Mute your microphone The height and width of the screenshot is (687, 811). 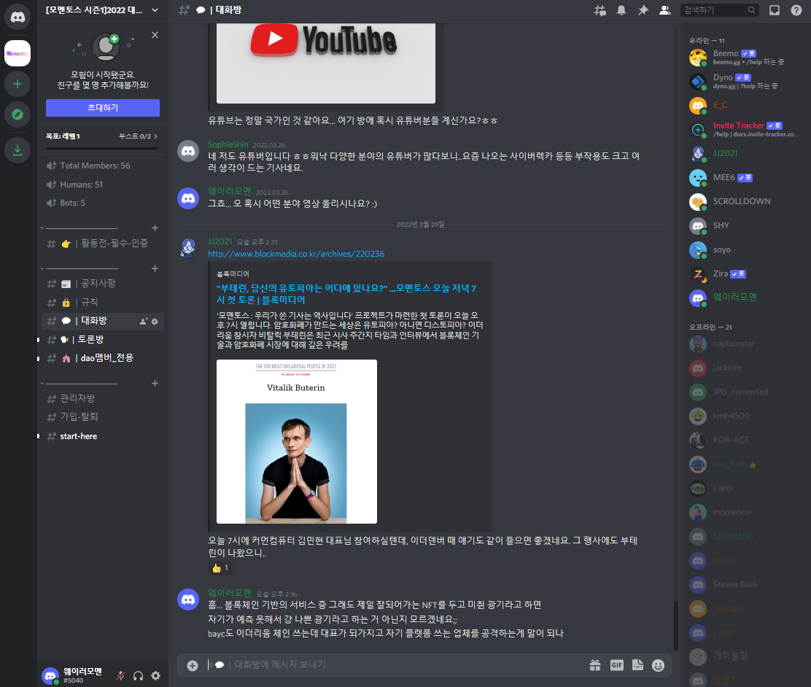120,676
